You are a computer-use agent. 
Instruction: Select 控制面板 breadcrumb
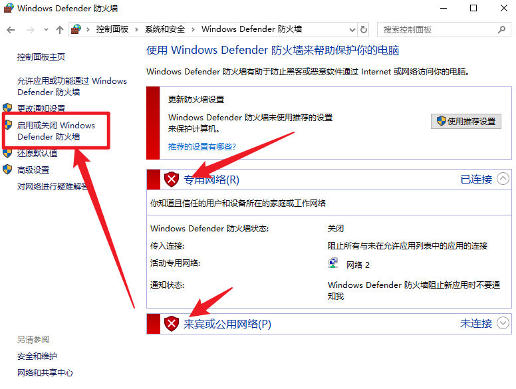pos(112,29)
